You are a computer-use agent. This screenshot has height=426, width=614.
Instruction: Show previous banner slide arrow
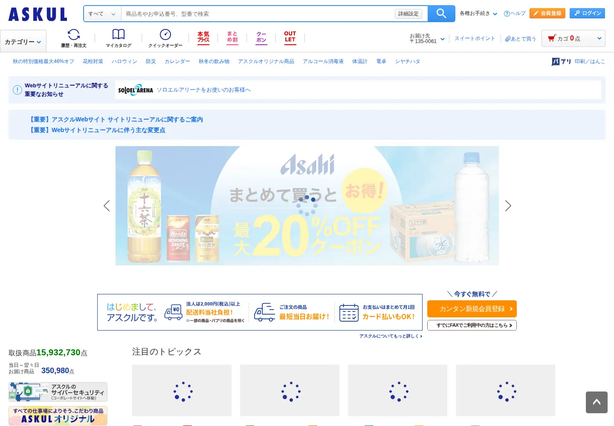coord(107,206)
